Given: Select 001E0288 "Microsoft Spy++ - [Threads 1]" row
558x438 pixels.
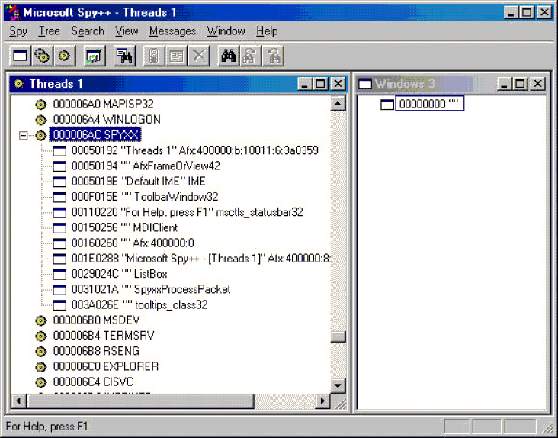Looking at the screenshot, I should [200, 259].
